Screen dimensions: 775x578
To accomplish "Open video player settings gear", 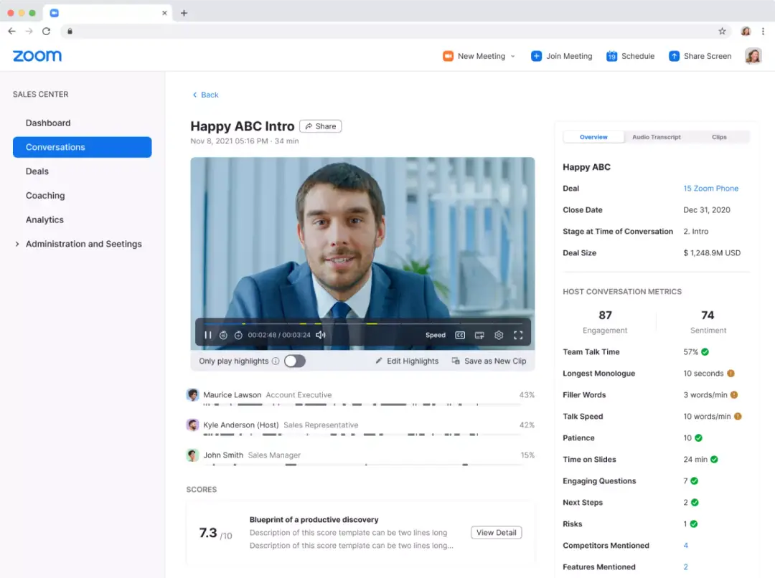I will click(x=499, y=335).
